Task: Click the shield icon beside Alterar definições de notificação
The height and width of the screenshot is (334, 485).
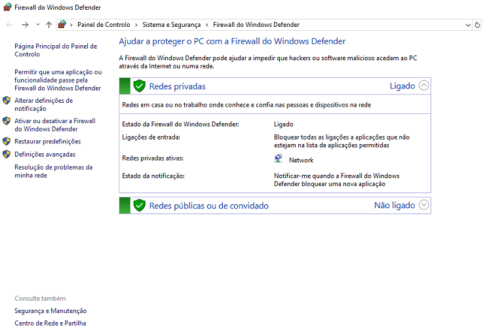Action: 7,100
